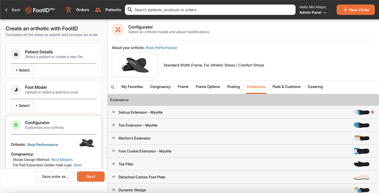Favorite Dynamic Wedge heart
Viewport: 379px width, 193px height.
[x=114, y=190]
